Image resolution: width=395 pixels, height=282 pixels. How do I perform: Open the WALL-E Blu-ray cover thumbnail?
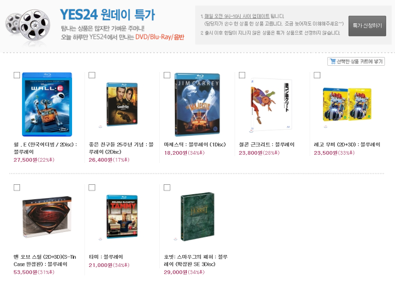tap(47, 104)
